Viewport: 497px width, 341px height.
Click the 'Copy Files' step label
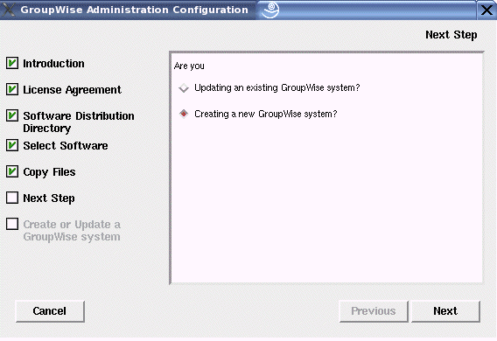click(x=49, y=172)
